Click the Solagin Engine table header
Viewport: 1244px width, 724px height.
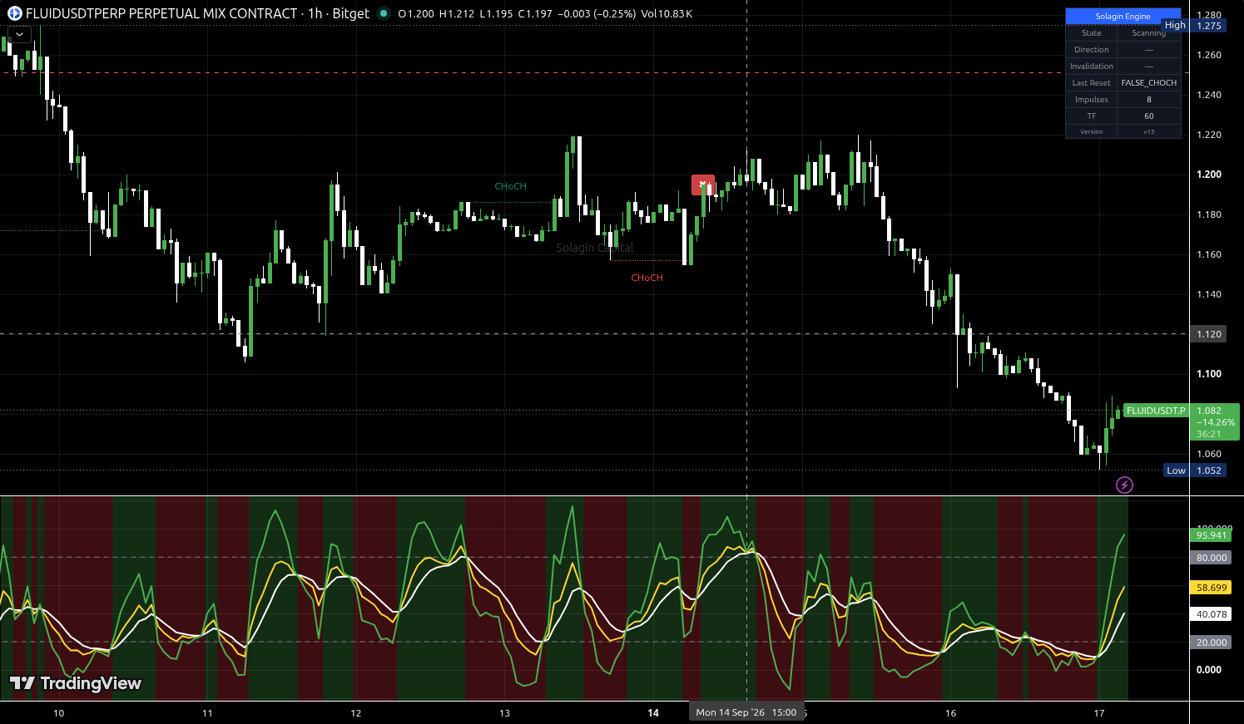tap(1123, 17)
